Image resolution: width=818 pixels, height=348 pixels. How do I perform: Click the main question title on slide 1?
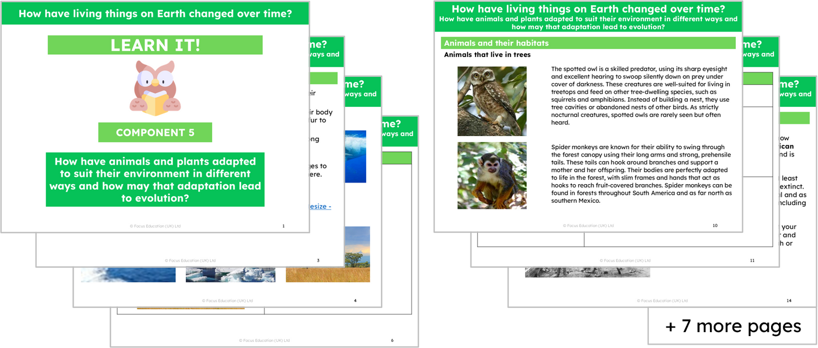pos(155,13)
